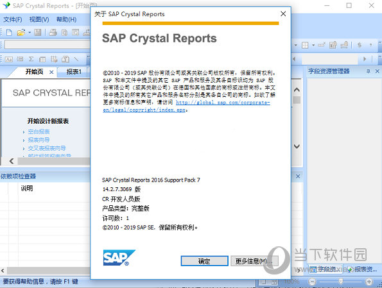Switch to the 报表1 tab

(74, 72)
